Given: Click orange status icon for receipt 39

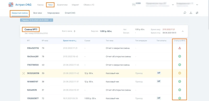Looking at the screenshot, I should tap(179, 73).
